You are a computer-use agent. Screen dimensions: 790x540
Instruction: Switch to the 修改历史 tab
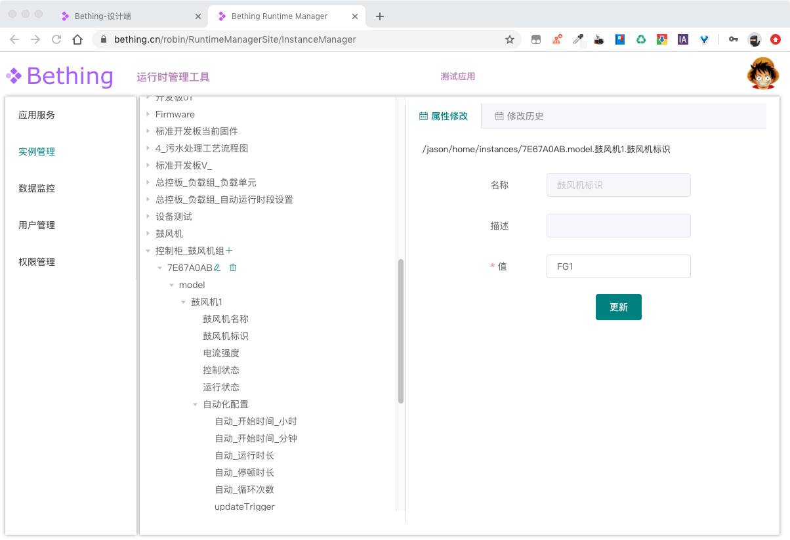coord(519,116)
